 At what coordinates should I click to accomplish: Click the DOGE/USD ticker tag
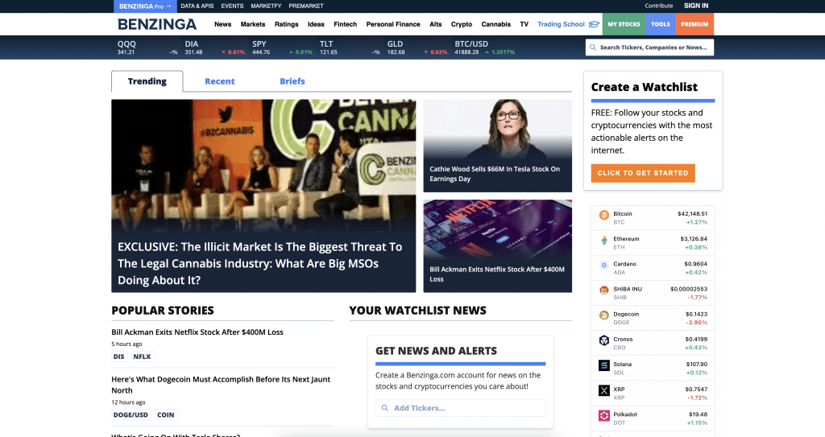131,415
